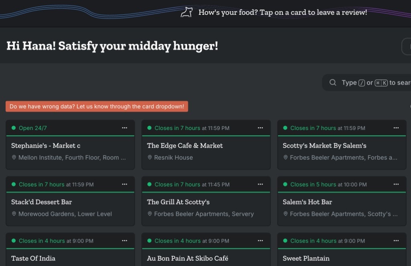
Task: Open the Sweet Plantain restaurant card
Action: coord(306,258)
